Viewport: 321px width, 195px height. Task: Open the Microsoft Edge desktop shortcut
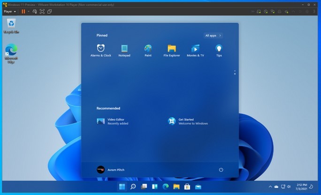[11, 53]
